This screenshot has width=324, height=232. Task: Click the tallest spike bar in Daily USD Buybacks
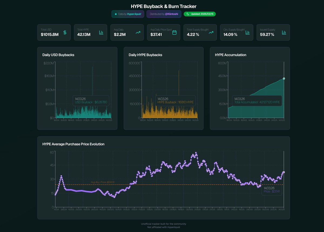coord(92,92)
